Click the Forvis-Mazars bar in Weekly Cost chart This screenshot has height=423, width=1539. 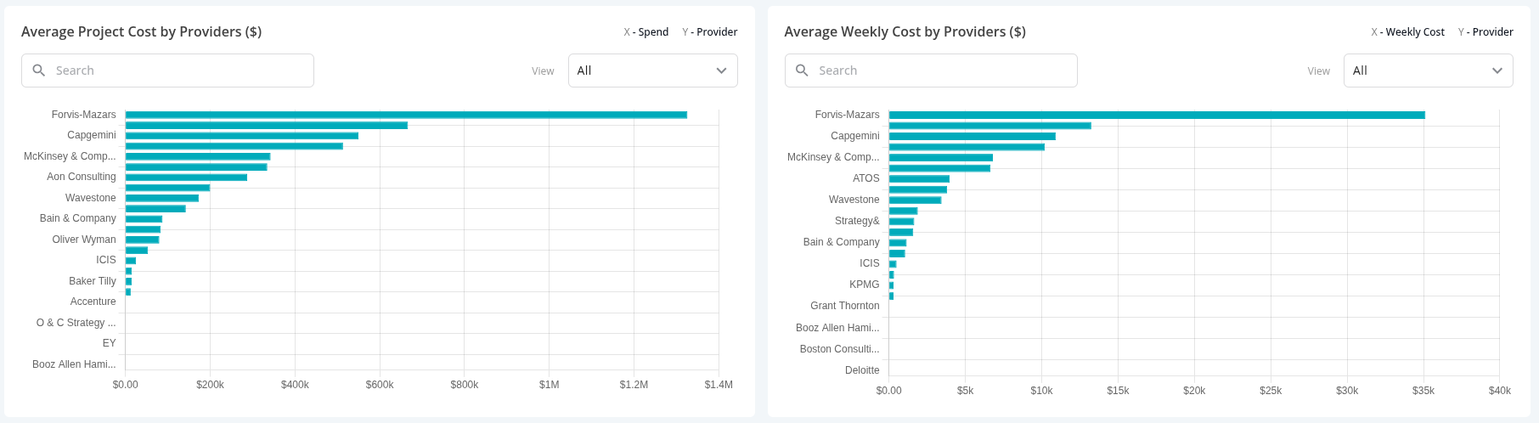1157,115
